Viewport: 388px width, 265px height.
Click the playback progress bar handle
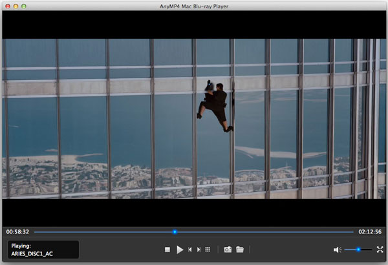click(175, 231)
